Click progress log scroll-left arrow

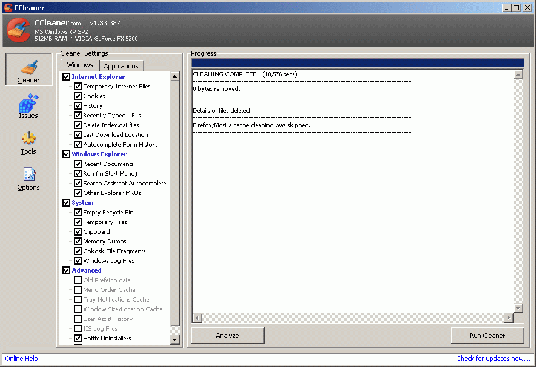pyautogui.click(x=197, y=318)
